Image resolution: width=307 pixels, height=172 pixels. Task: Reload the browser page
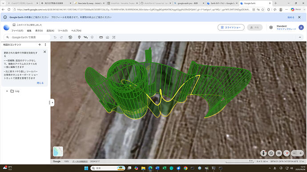9,10
